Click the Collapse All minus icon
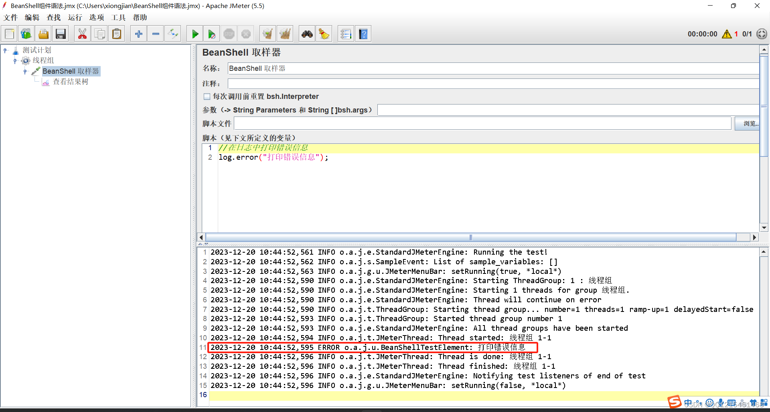 point(156,34)
